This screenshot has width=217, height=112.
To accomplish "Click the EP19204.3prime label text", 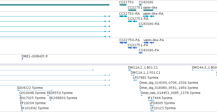I will pos(33,103).
